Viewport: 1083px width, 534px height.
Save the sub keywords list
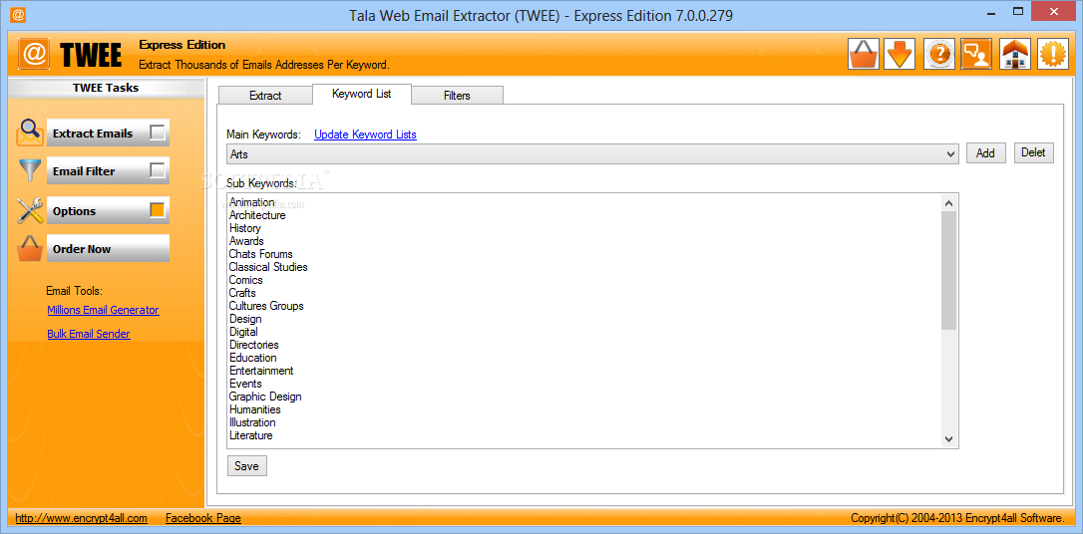click(246, 465)
